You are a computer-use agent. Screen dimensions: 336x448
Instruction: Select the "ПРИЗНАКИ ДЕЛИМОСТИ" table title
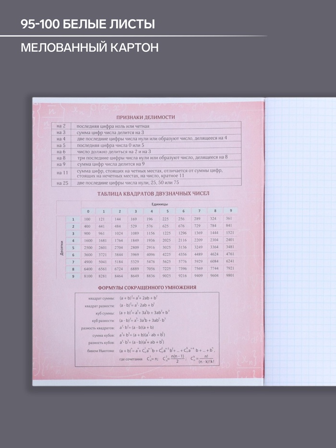pos(146,118)
